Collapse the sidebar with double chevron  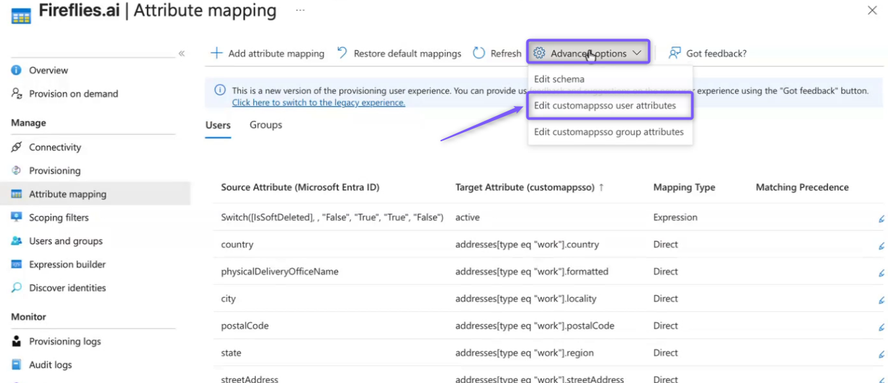pos(181,53)
